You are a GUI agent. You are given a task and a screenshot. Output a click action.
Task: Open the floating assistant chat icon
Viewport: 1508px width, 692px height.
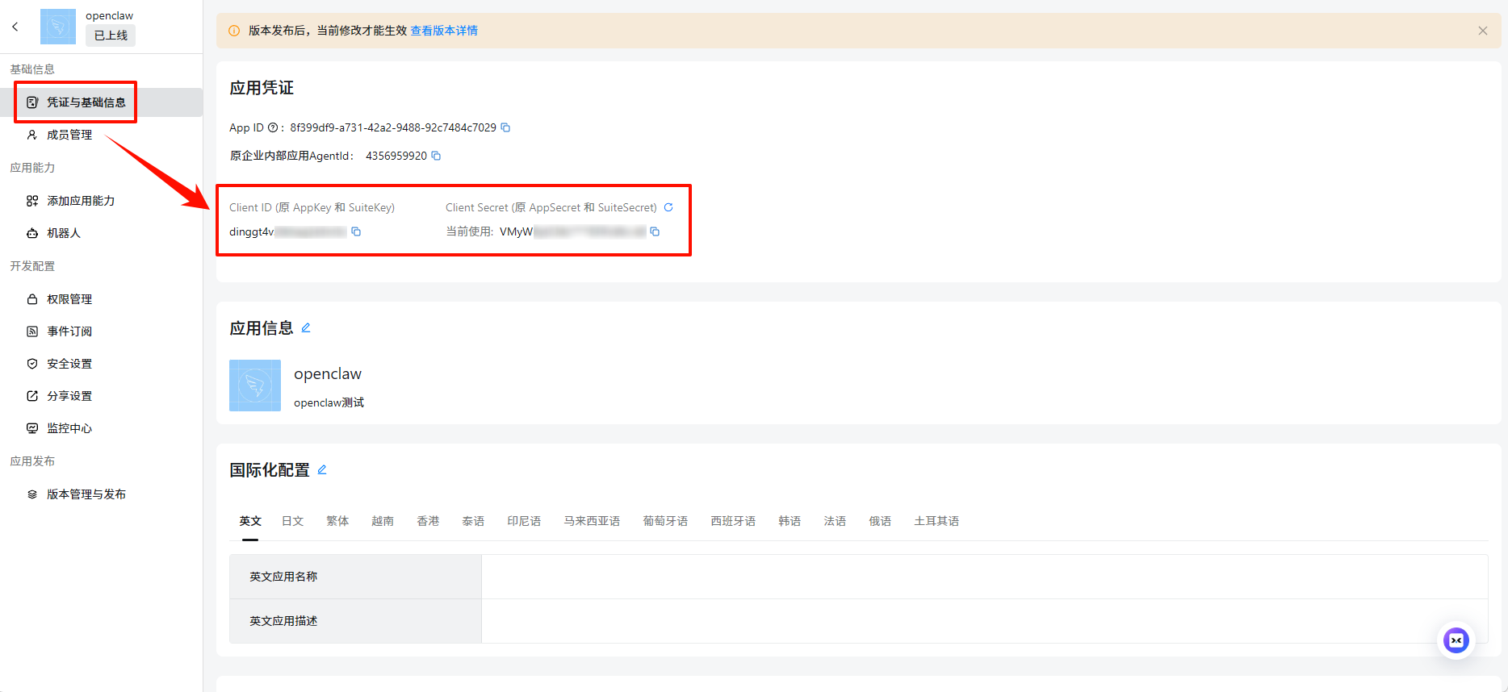1456,640
